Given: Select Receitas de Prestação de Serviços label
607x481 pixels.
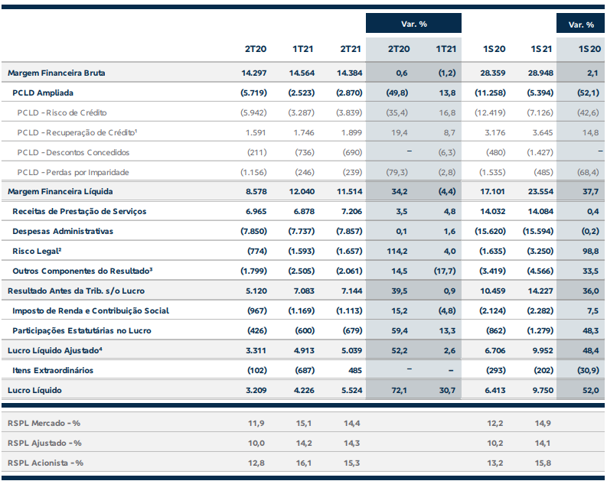Looking at the screenshot, I should pyautogui.click(x=80, y=211).
